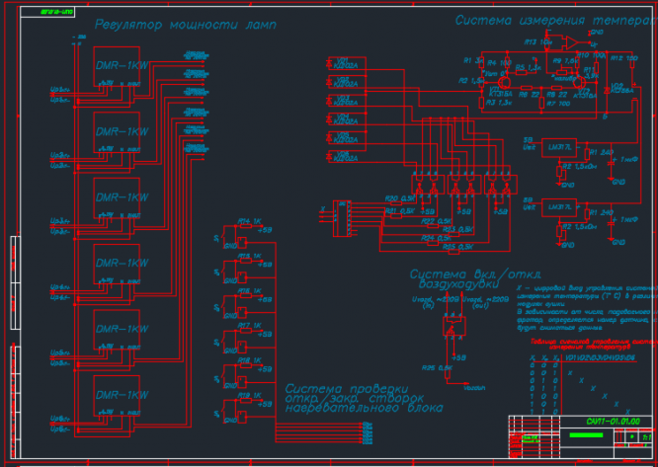Select the R3 1,3к resistor label

coord(499,103)
